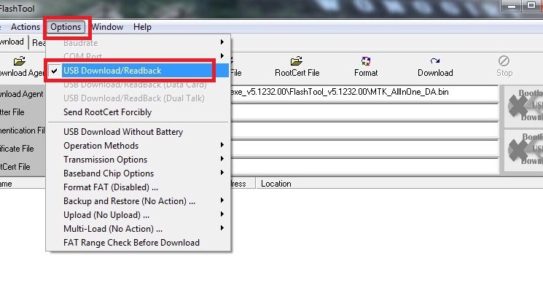Click the Download Agent folder icon
Viewport: 543px width, 285px height.
pyautogui.click(x=20, y=61)
